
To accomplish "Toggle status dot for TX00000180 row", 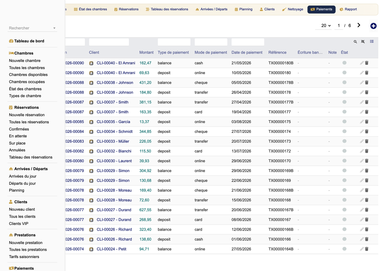I will (344, 72).
